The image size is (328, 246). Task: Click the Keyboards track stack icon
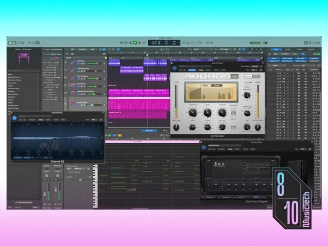click(73, 85)
